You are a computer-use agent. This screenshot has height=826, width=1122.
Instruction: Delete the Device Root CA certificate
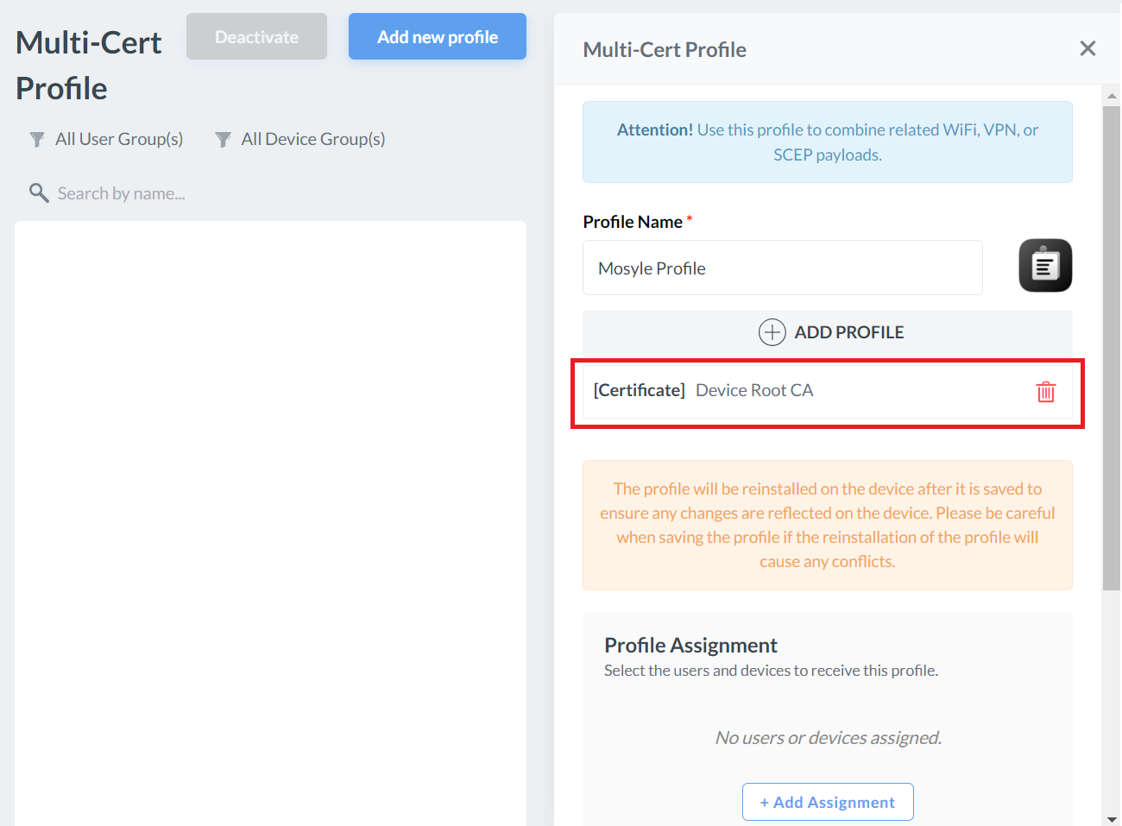tap(1045, 392)
